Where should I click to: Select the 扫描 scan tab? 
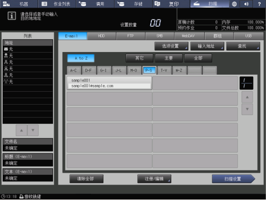[x=209, y=4]
